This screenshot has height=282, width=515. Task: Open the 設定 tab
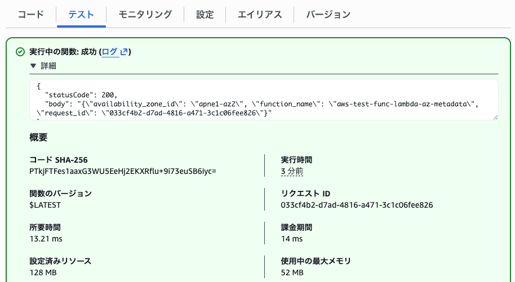click(205, 15)
